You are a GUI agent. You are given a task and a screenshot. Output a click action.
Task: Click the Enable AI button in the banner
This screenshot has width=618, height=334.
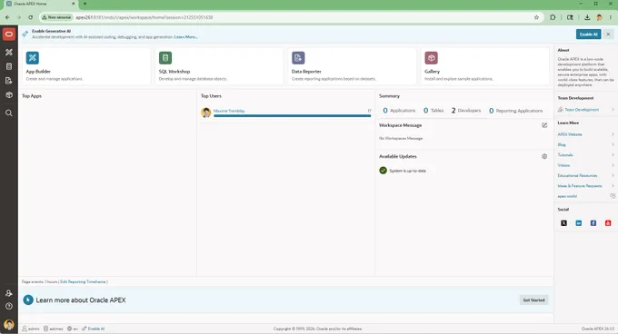588,34
